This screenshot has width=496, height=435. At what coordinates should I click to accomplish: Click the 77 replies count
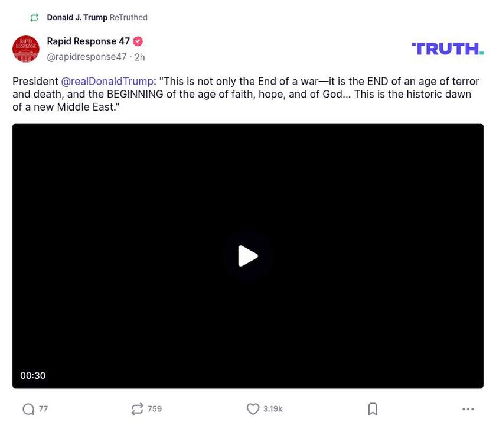[x=44, y=409]
